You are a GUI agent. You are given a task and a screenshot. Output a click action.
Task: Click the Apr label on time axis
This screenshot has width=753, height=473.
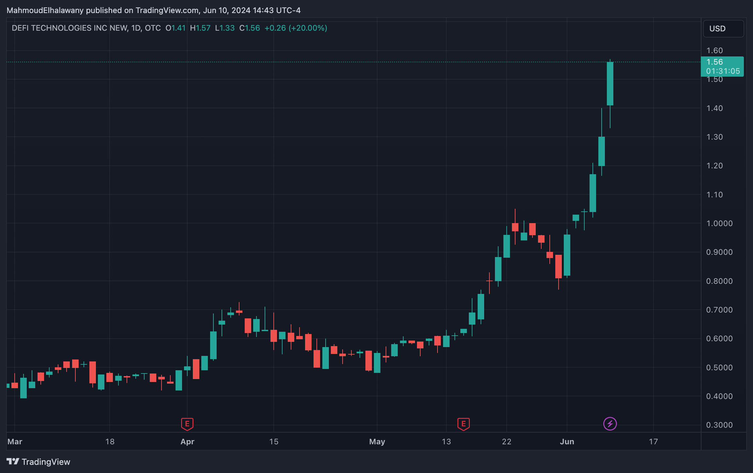(187, 442)
